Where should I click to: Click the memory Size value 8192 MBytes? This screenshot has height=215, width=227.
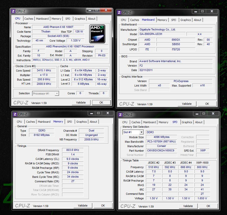[x=42, y=135]
